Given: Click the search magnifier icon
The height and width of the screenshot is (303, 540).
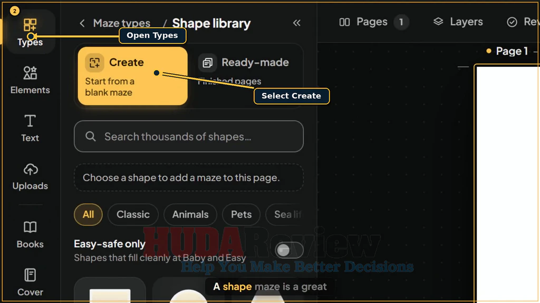Looking at the screenshot, I should [x=91, y=136].
